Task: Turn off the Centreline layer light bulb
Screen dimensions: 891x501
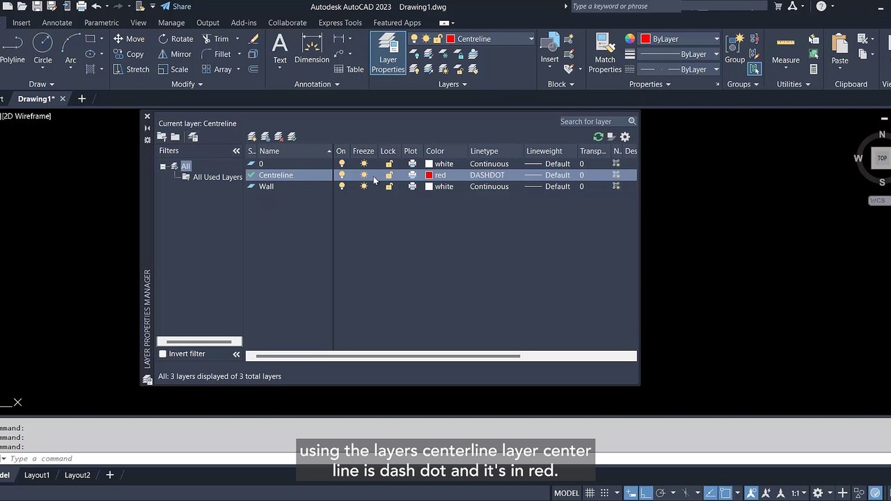Action: [x=341, y=175]
